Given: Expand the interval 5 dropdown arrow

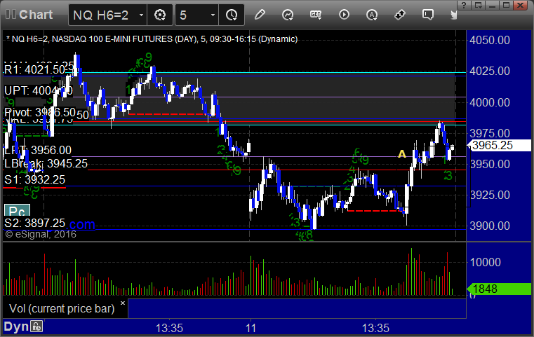Looking at the screenshot, I should 213,15.
